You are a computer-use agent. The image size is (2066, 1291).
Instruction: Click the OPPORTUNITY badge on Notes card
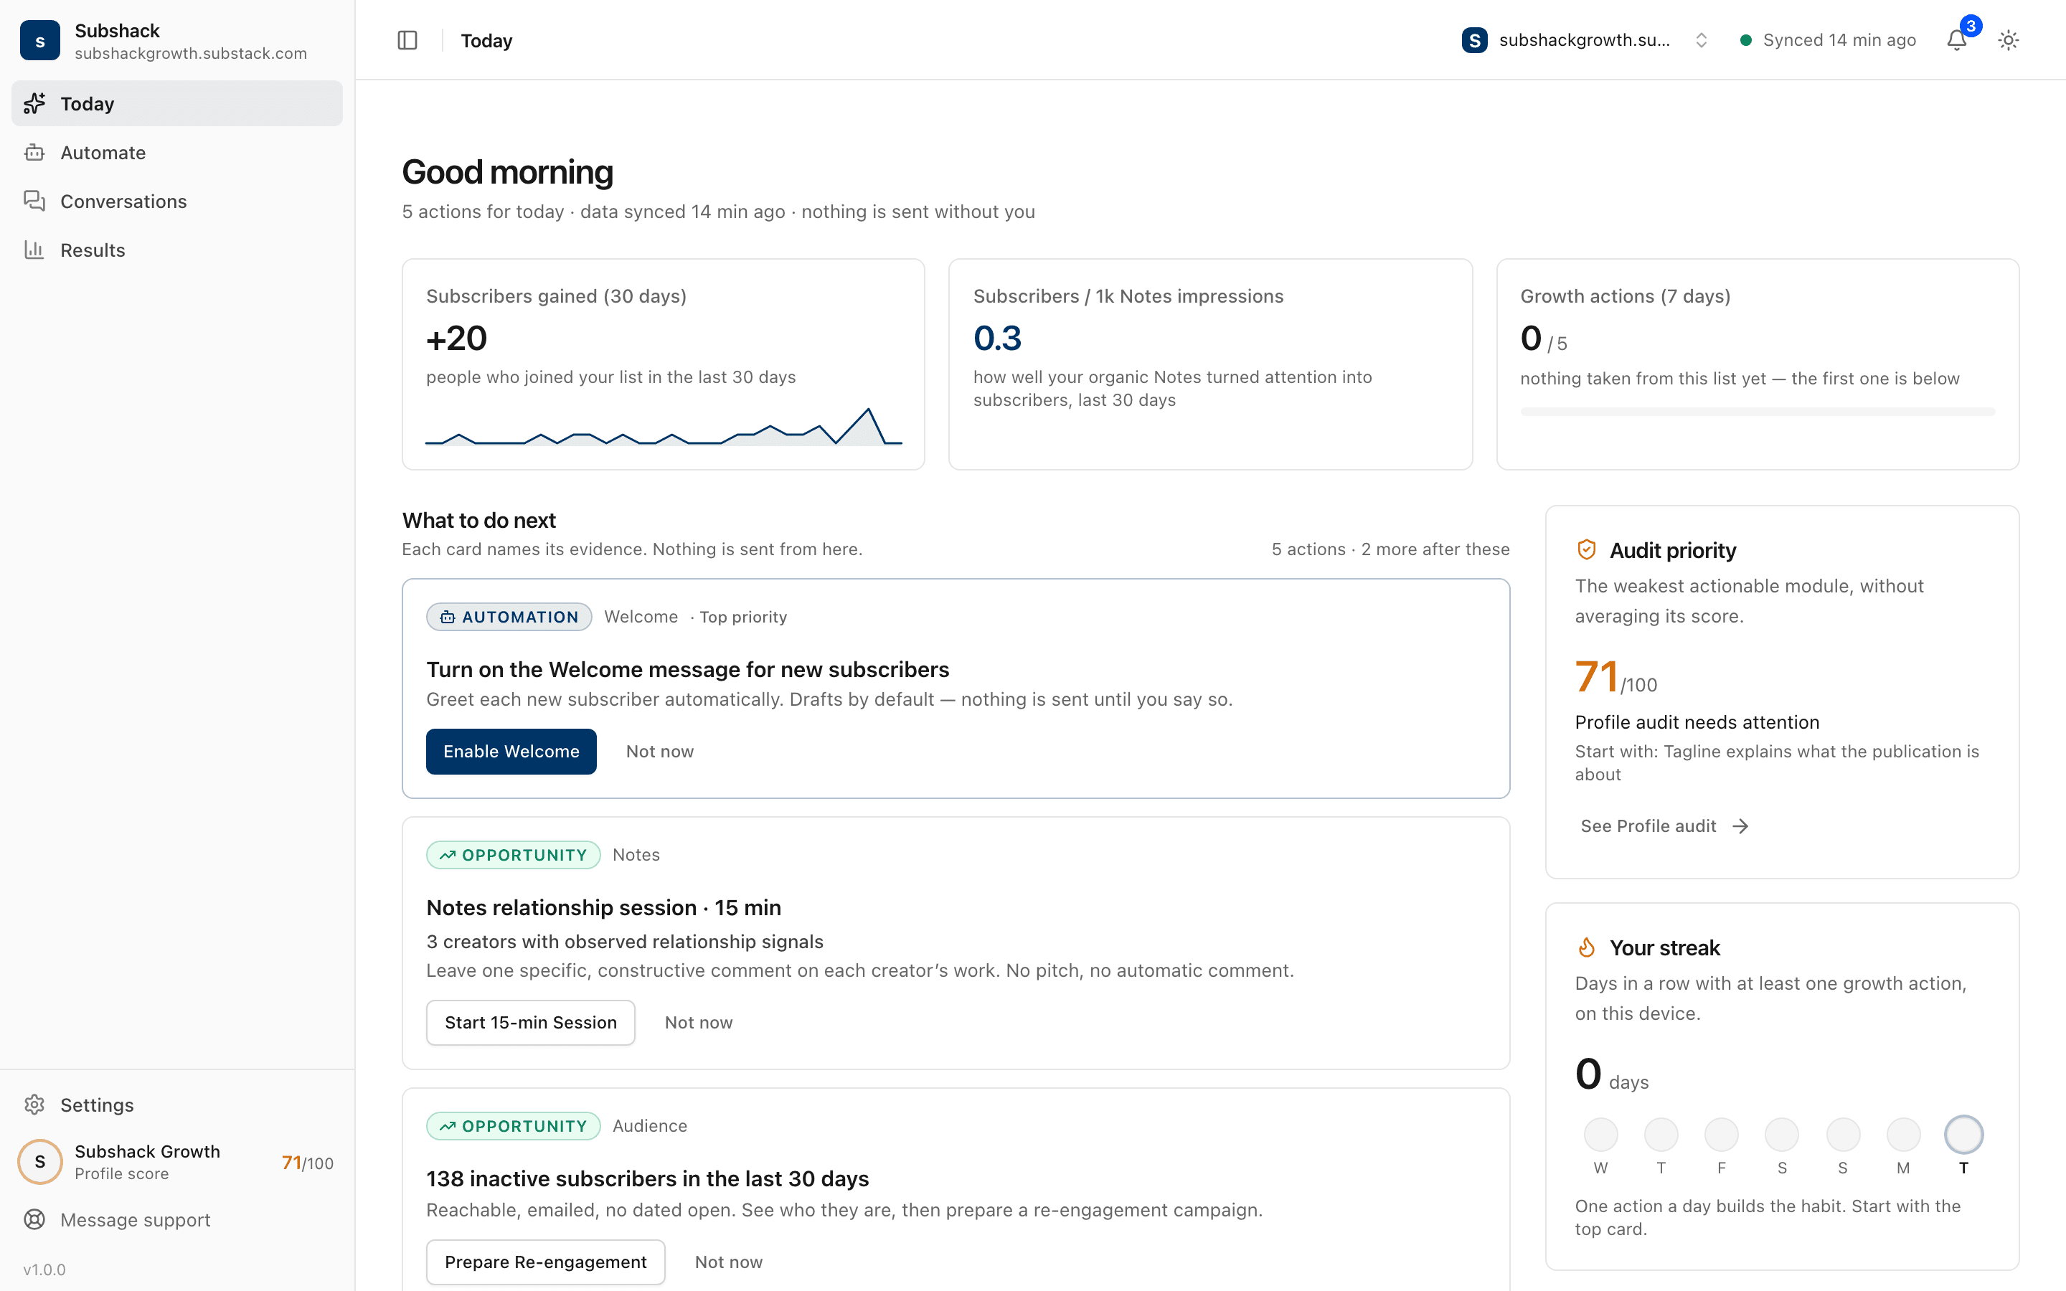click(513, 855)
